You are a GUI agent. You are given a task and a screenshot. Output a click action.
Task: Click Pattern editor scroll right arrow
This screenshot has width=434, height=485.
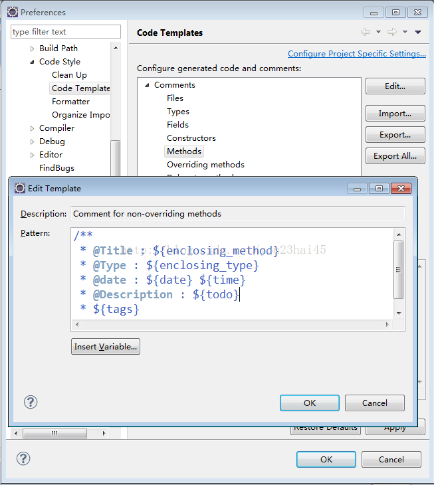[x=387, y=324]
